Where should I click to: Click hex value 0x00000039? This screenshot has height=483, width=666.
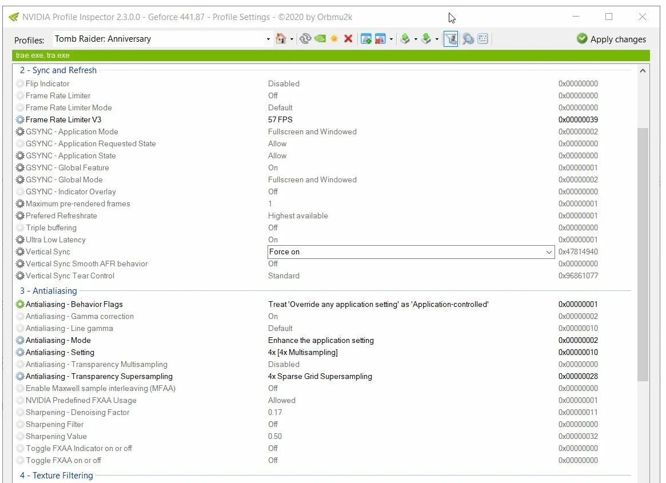pyautogui.click(x=578, y=120)
